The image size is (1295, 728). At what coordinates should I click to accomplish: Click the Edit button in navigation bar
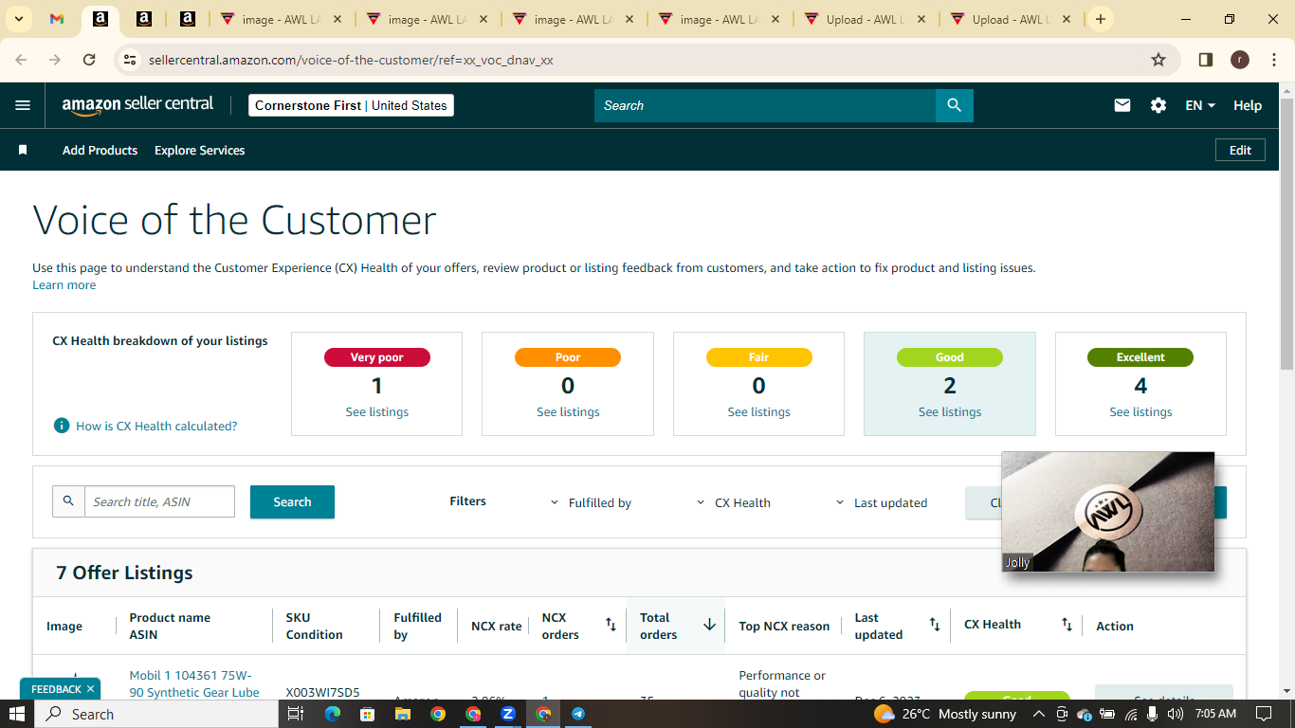tap(1240, 150)
